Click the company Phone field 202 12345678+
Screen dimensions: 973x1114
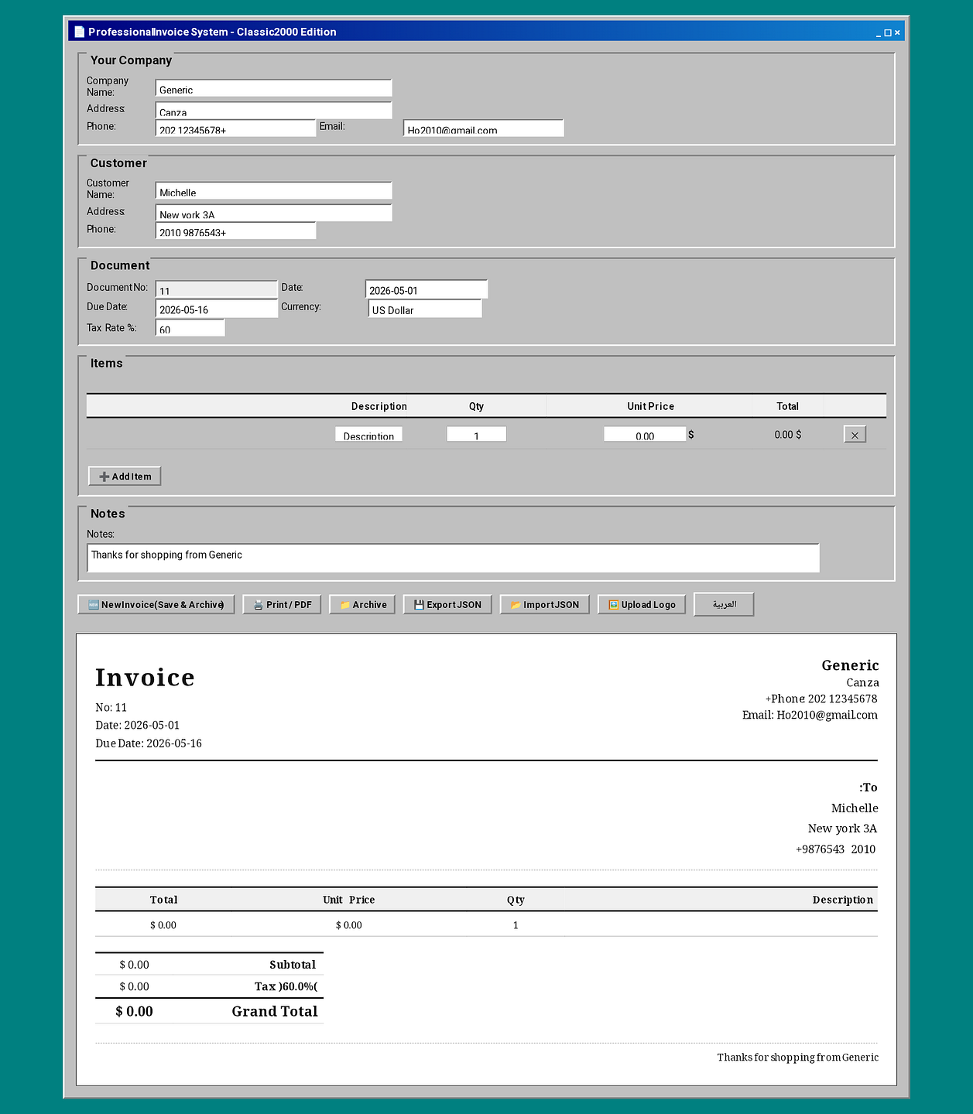pyautogui.click(x=236, y=128)
